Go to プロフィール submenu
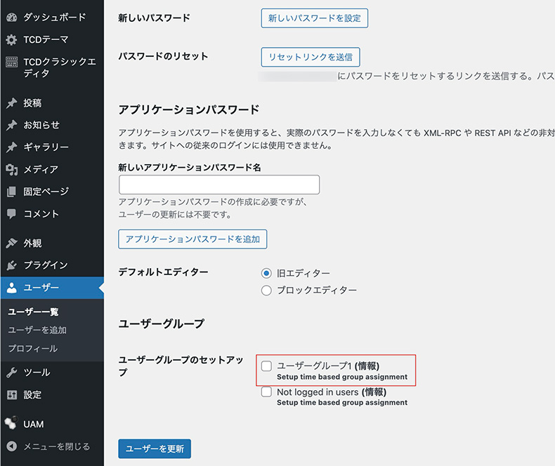This screenshot has width=555, height=466. (x=33, y=349)
